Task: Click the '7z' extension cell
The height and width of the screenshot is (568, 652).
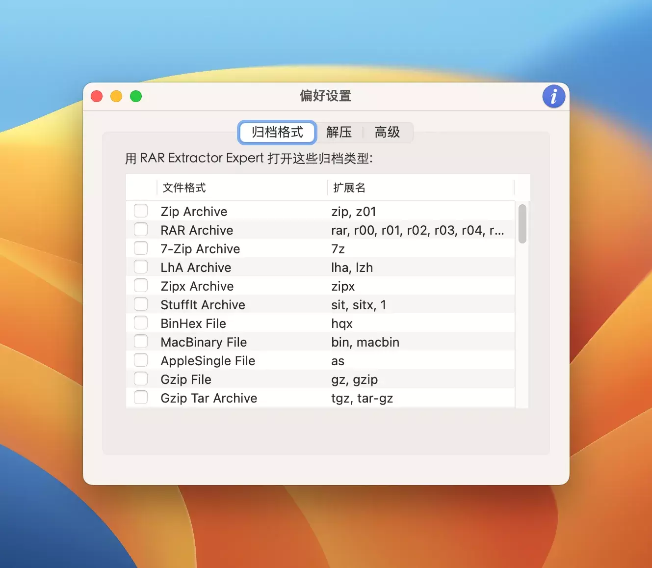Action: [338, 249]
